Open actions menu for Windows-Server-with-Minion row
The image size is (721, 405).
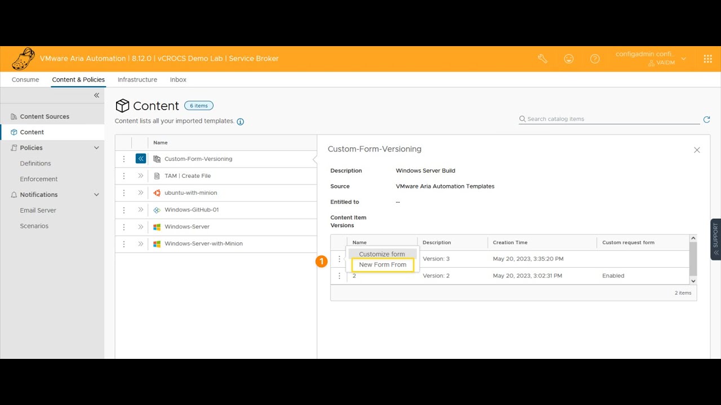[124, 244]
